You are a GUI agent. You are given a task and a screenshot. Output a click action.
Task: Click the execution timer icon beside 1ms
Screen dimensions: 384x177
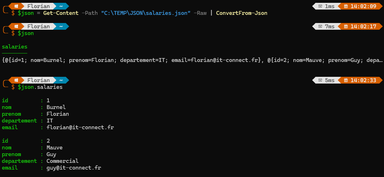click(320, 6)
